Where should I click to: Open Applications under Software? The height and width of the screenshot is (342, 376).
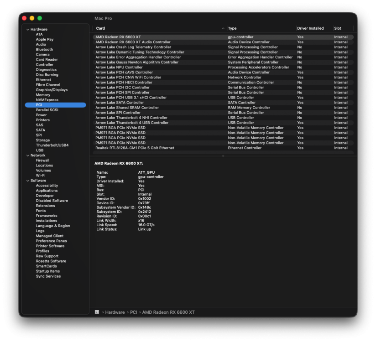pos(47,191)
